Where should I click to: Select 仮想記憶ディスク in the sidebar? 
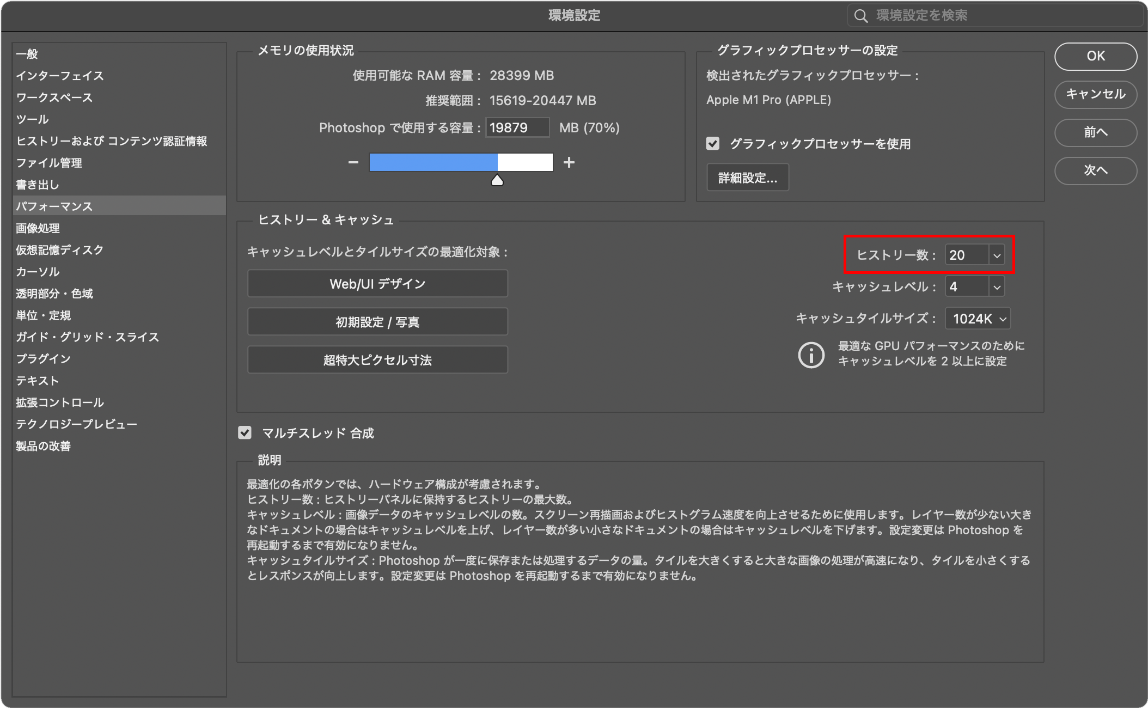pyautogui.click(x=119, y=250)
